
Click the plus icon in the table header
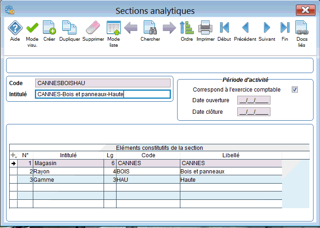click(13, 155)
